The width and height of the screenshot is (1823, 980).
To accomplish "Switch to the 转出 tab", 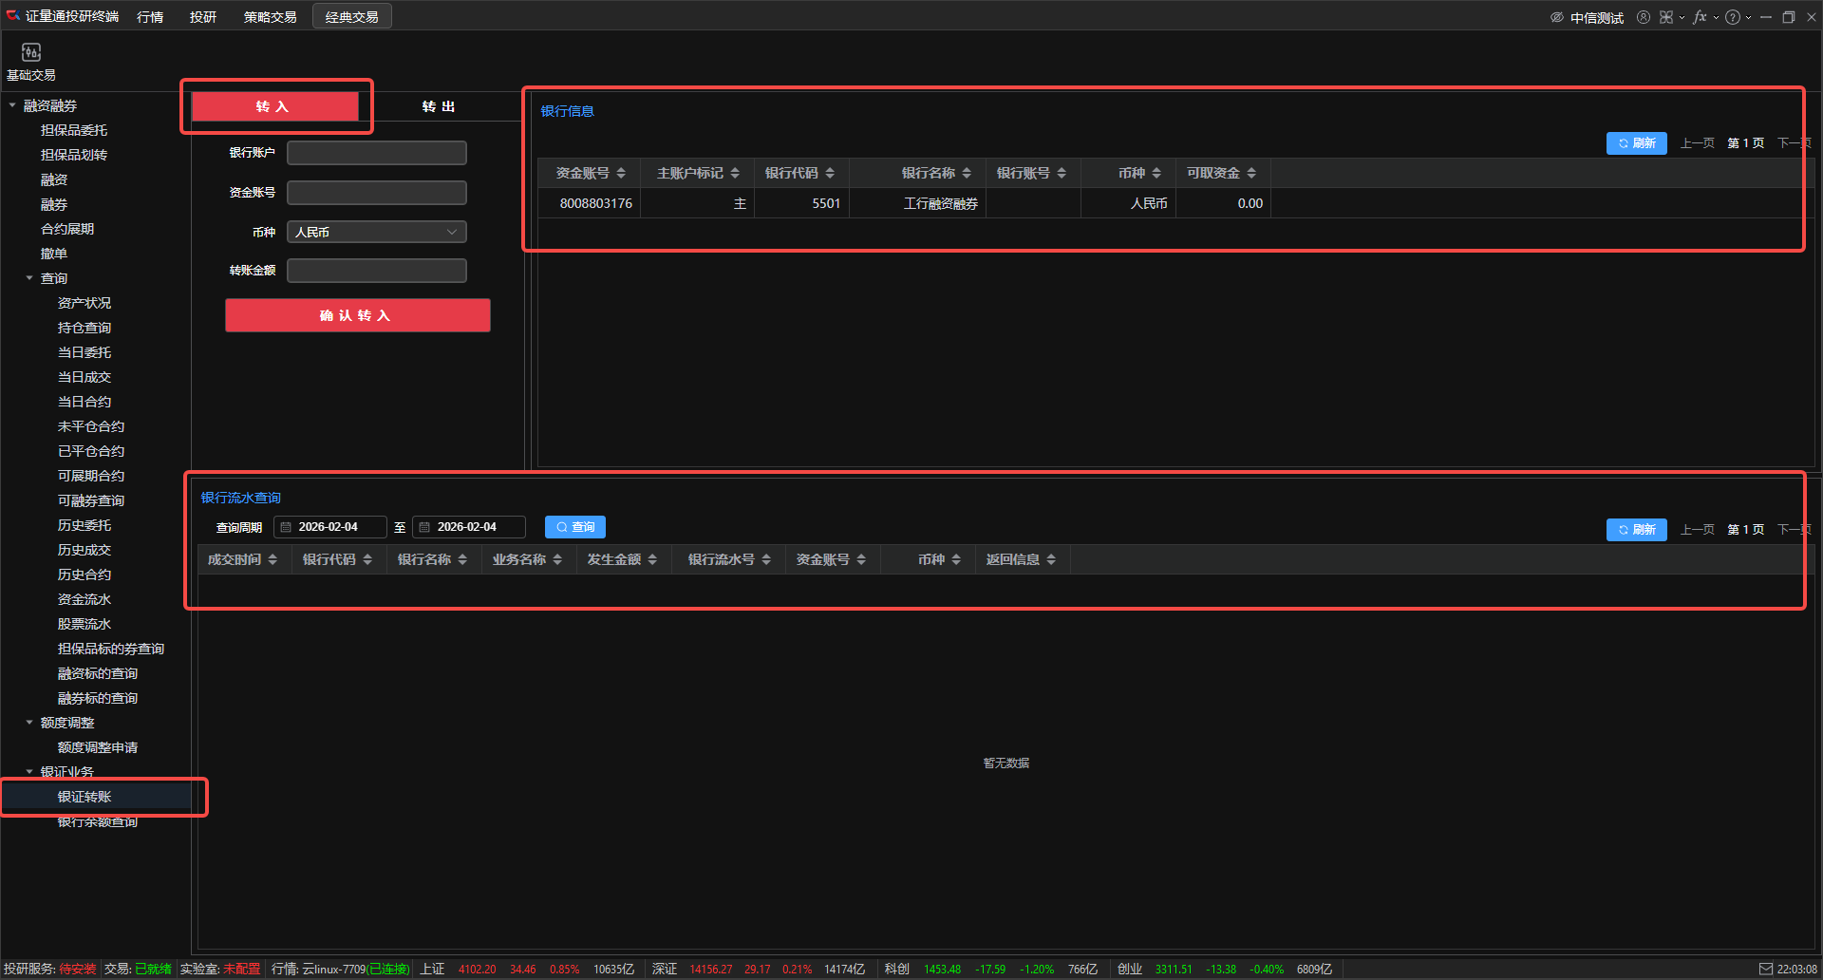I will [x=438, y=106].
